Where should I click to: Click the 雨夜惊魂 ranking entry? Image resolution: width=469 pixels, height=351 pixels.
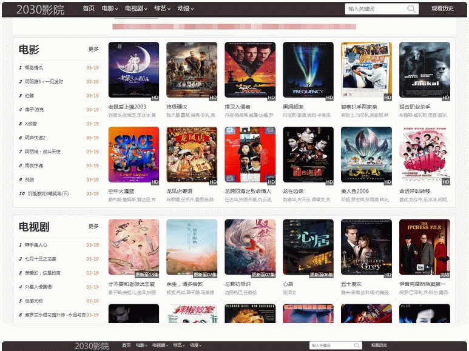click(x=34, y=165)
